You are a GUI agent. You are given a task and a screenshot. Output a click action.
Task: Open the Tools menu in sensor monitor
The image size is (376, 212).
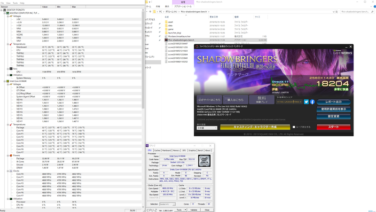pyautogui.click(x=15, y=3)
